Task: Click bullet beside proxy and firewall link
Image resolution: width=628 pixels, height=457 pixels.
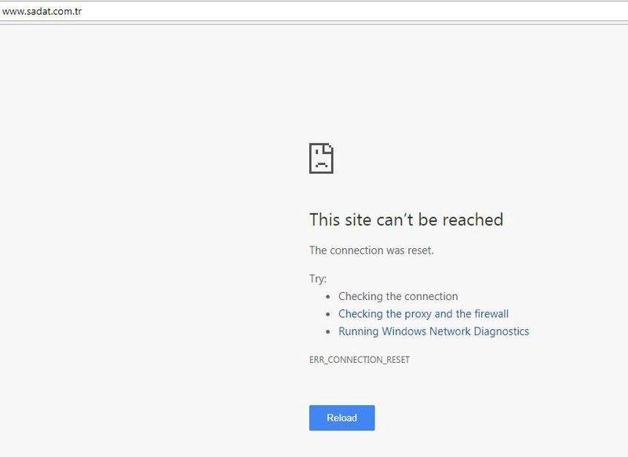Action: coord(328,314)
